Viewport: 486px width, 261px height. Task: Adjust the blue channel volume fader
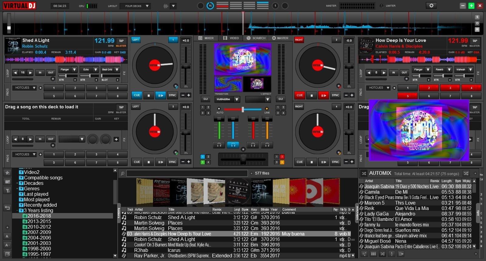coord(233,127)
